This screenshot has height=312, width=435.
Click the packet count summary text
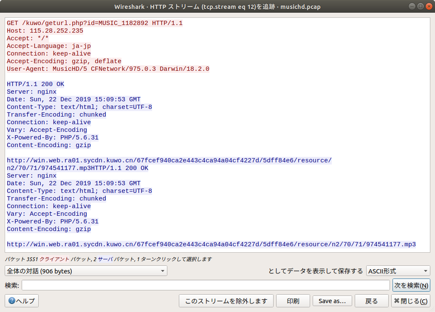point(106,259)
